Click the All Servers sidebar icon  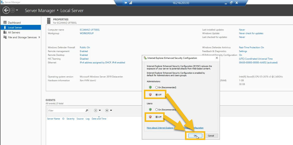[x=5, y=32]
